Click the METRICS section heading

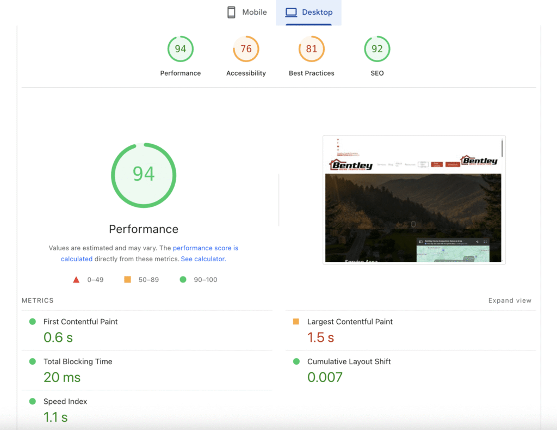pyautogui.click(x=38, y=300)
